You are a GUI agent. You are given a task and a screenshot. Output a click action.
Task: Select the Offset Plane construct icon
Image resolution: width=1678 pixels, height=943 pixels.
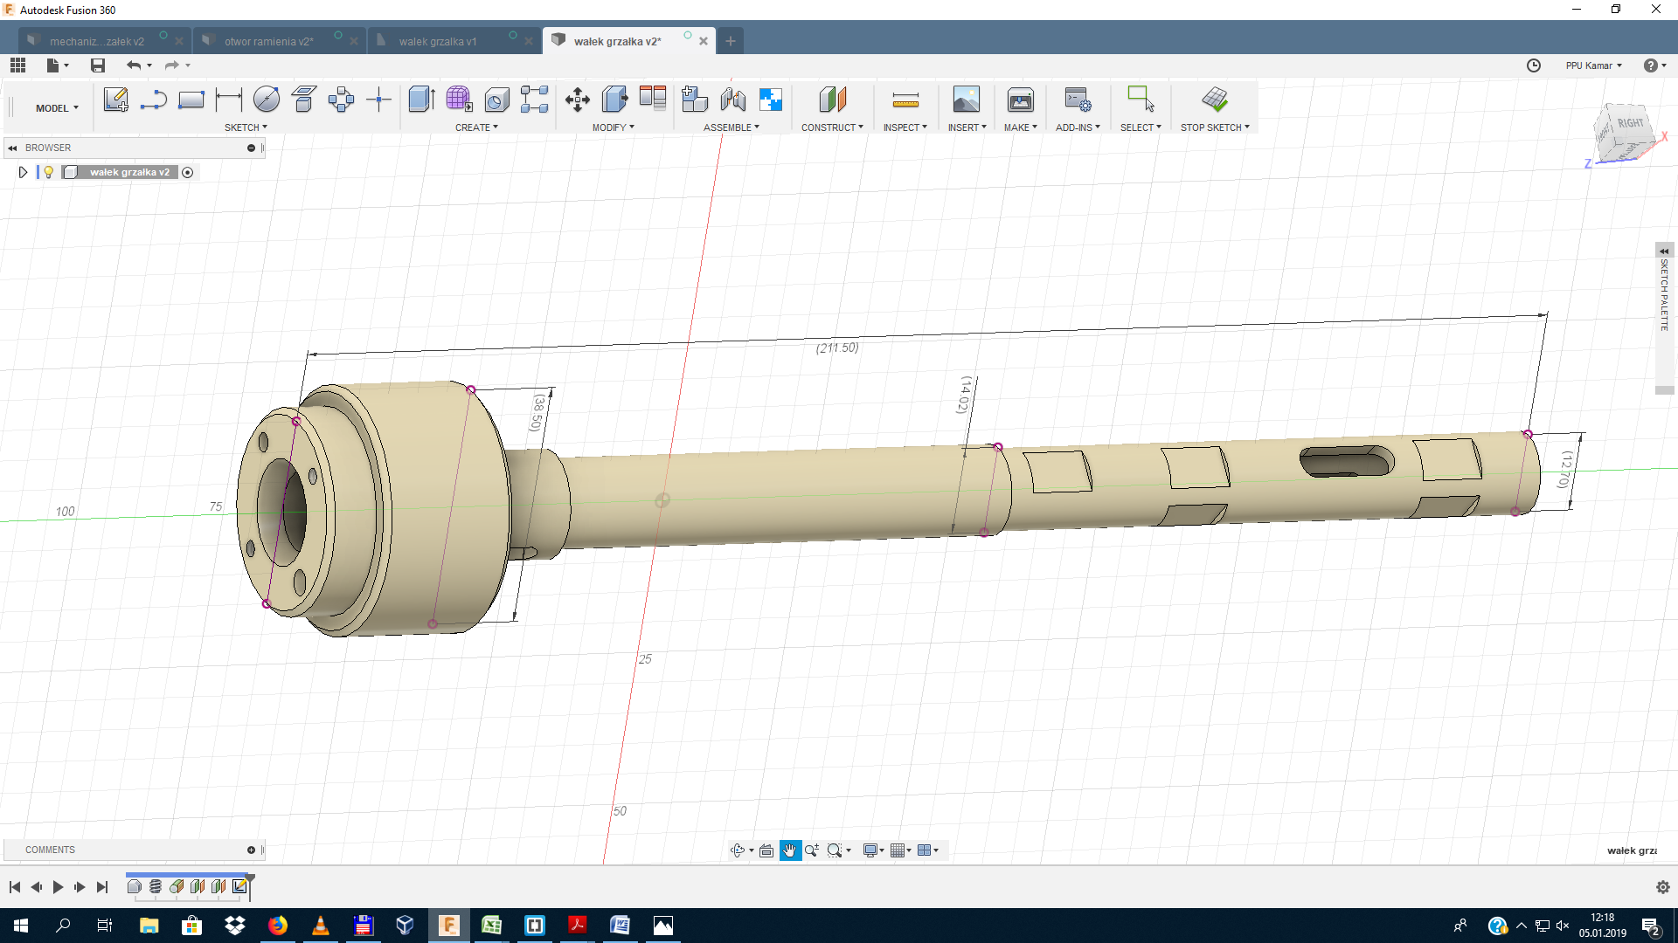pyautogui.click(x=832, y=100)
